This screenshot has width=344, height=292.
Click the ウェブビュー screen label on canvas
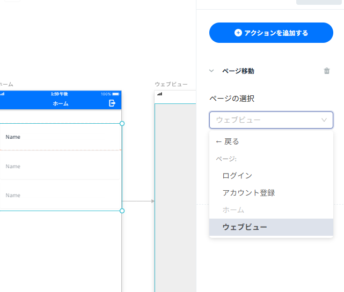tap(171, 84)
